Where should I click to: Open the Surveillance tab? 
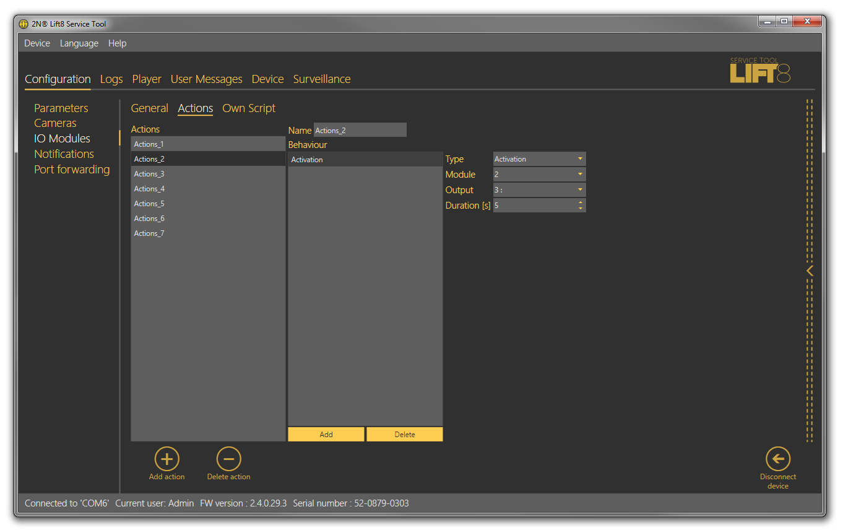[x=321, y=79]
